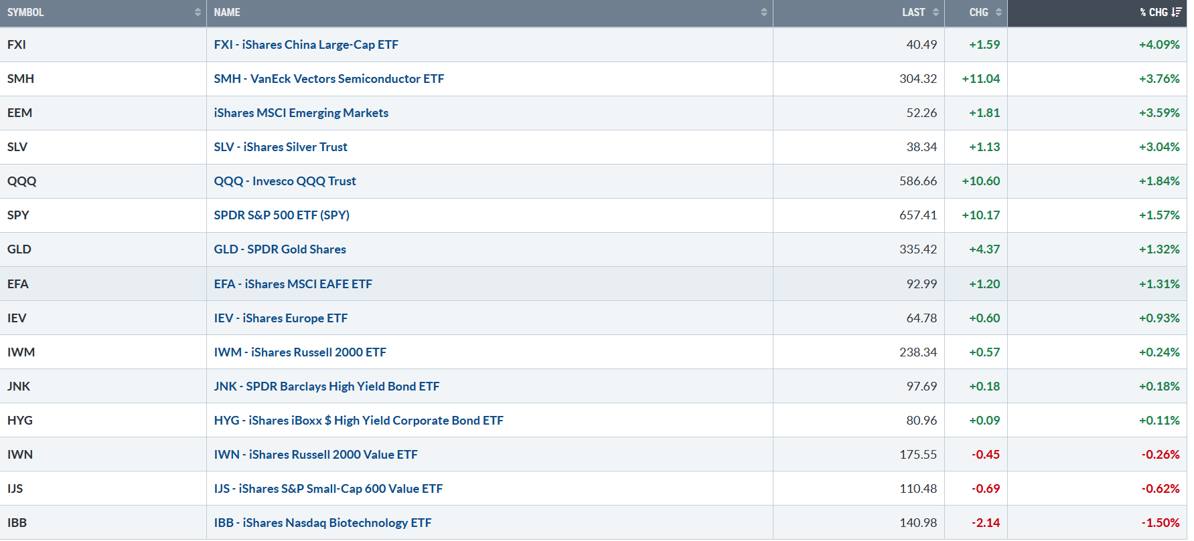Toggle the % CHG descending sort icon
The width and height of the screenshot is (1194, 541).
tap(1176, 13)
